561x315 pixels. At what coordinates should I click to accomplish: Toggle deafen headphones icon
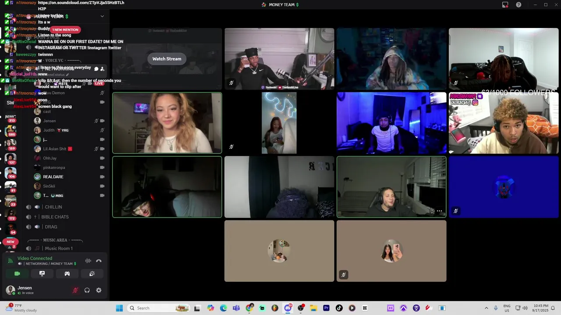coord(87,290)
